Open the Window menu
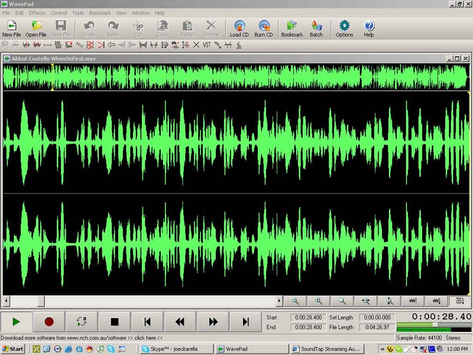The height and width of the screenshot is (355, 473). [x=141, y=13]
